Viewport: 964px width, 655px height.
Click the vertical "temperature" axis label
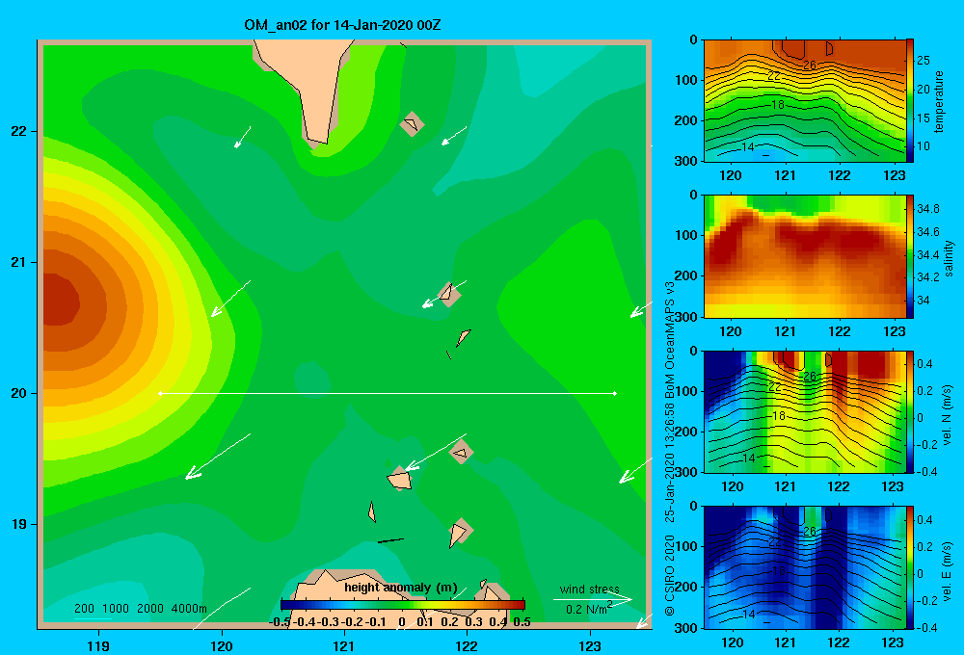(939, 101)
